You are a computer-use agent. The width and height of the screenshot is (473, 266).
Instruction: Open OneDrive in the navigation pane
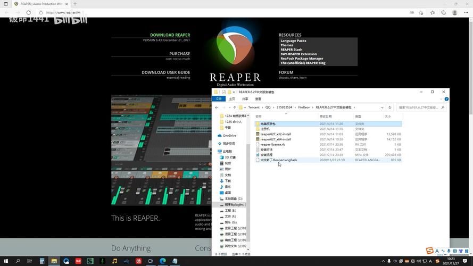(229, 136)
